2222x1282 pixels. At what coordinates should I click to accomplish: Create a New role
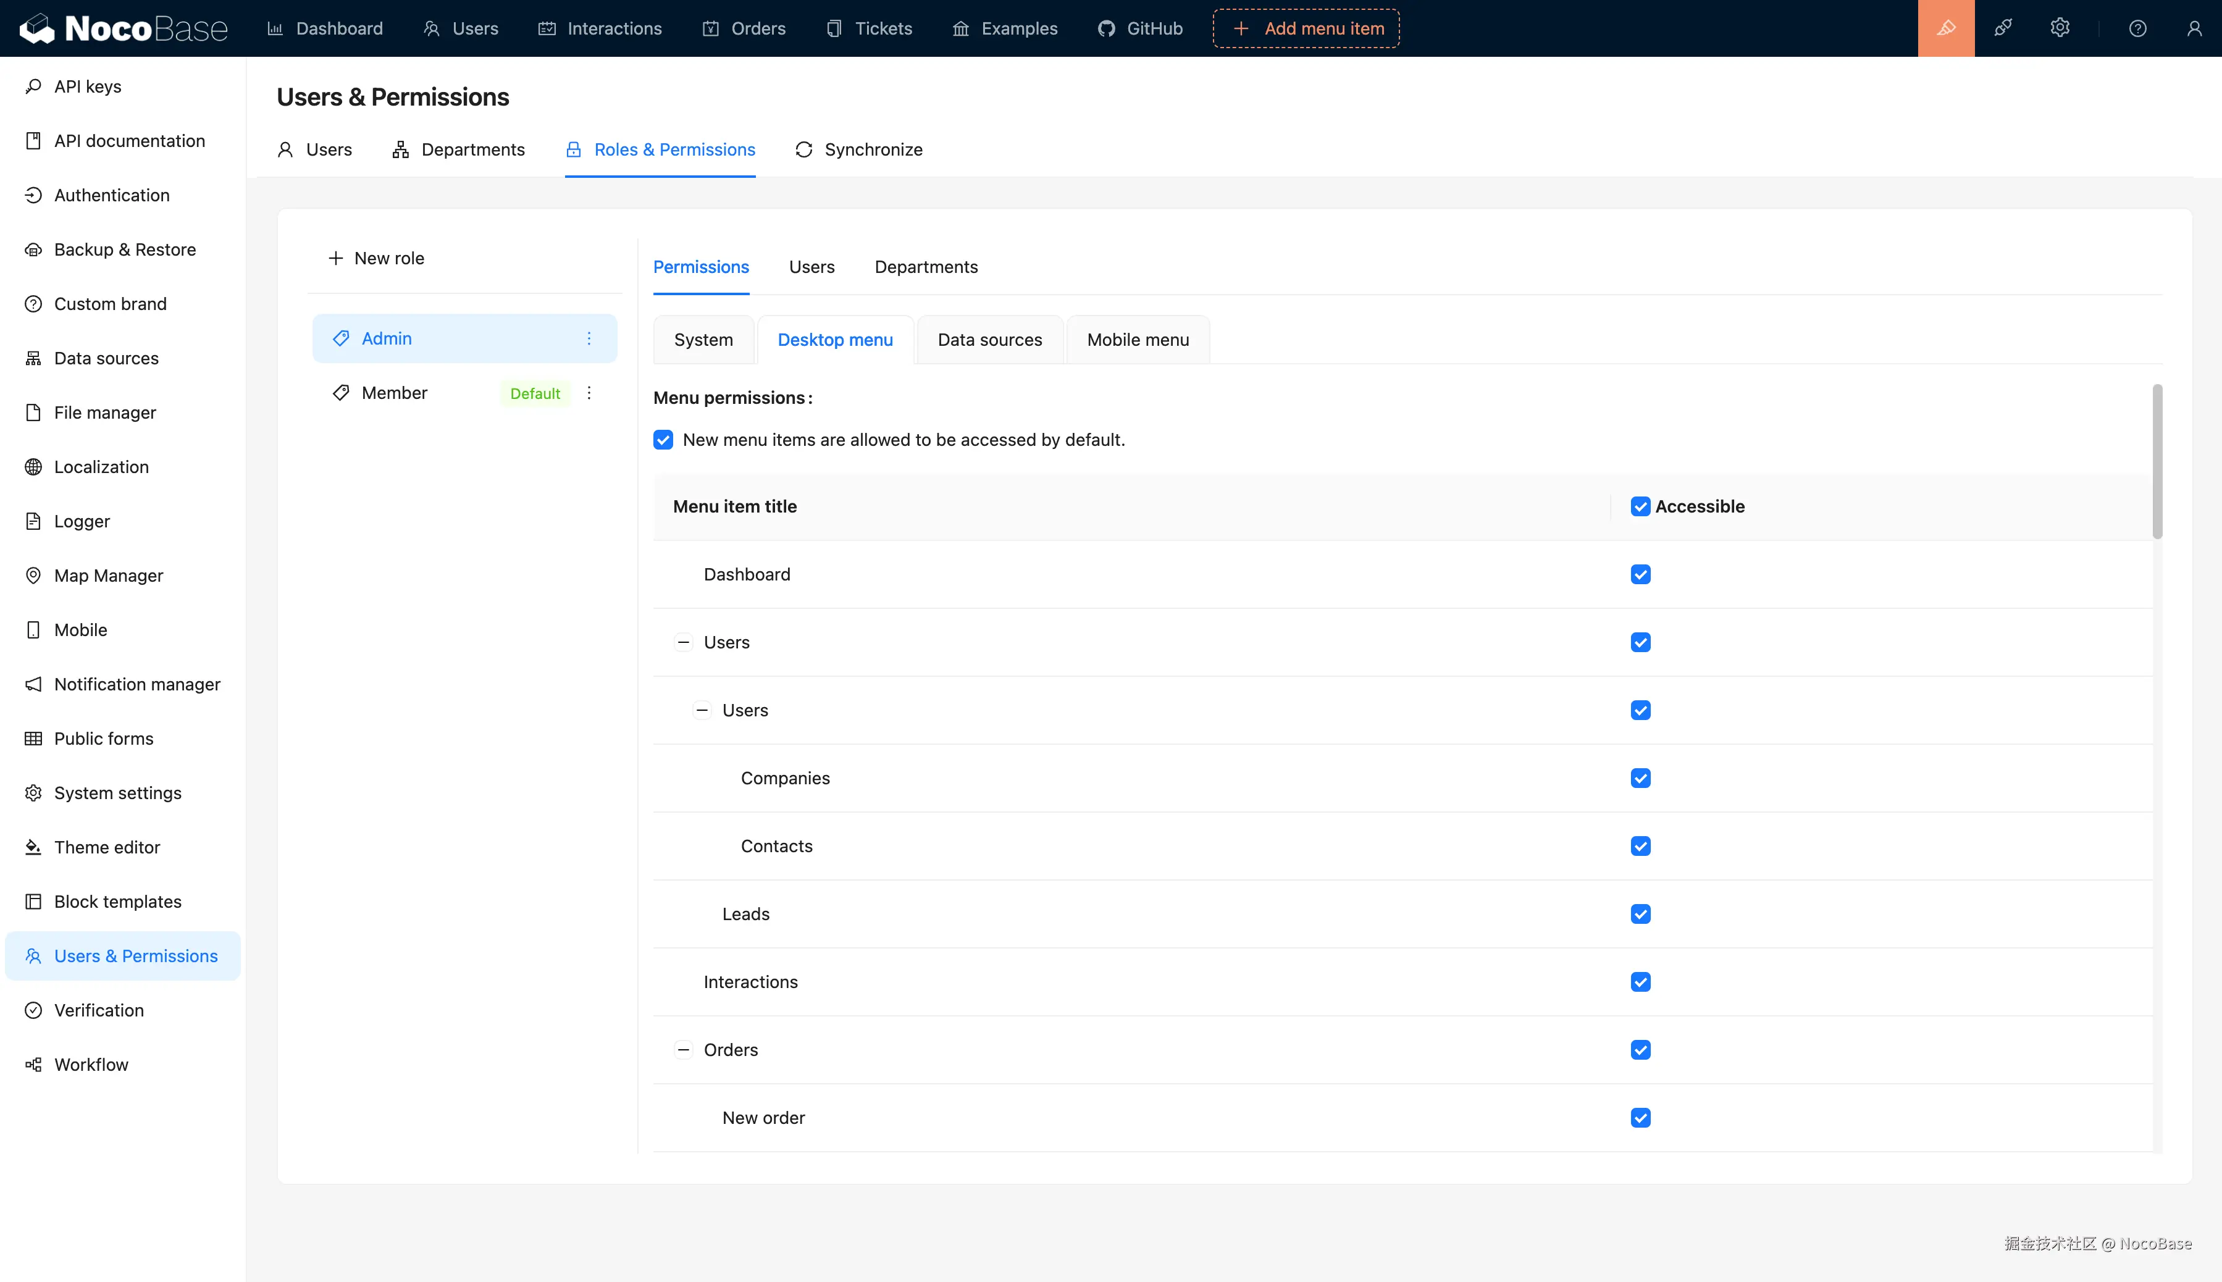coord(376,258)
